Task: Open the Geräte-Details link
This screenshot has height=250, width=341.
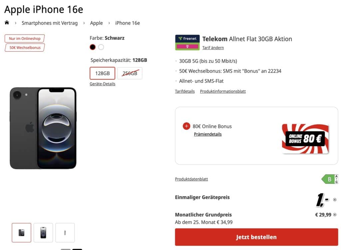Action: tap(103, 84)
